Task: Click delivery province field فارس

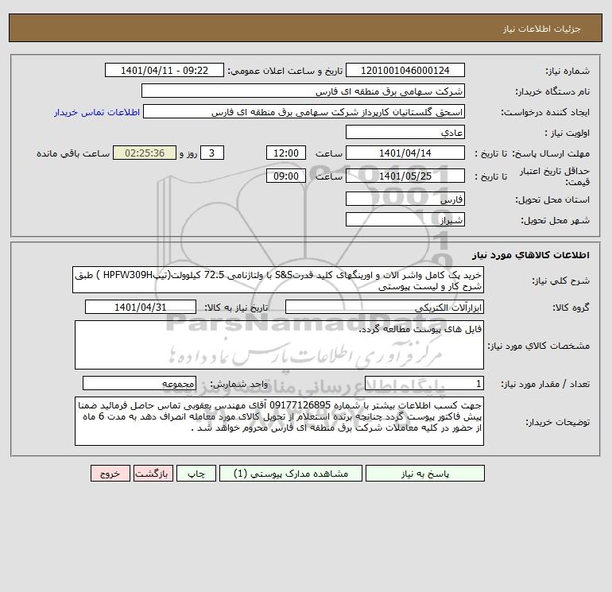Action: [x=405, y=199]
